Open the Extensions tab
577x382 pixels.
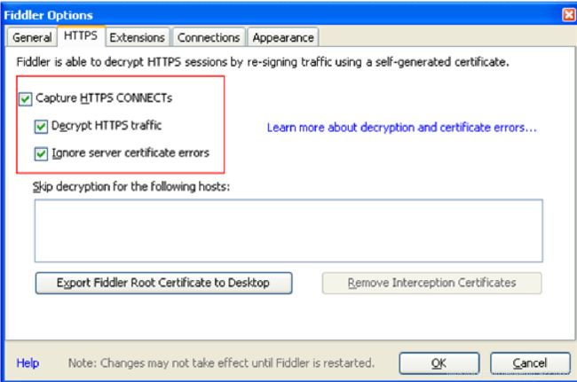[137, 37]
